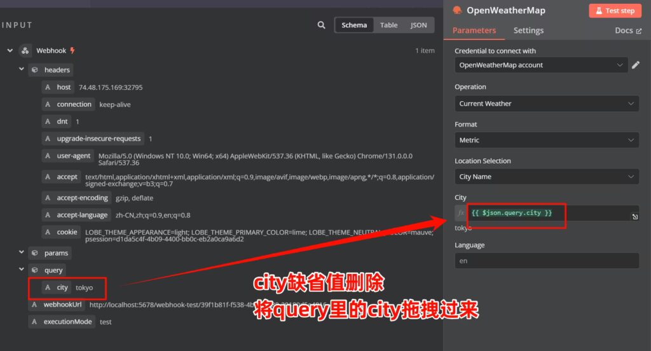Click the lightning trigger icon beside Webhook
The width and height of the screenshot is (651, 351).
(72, 51)
